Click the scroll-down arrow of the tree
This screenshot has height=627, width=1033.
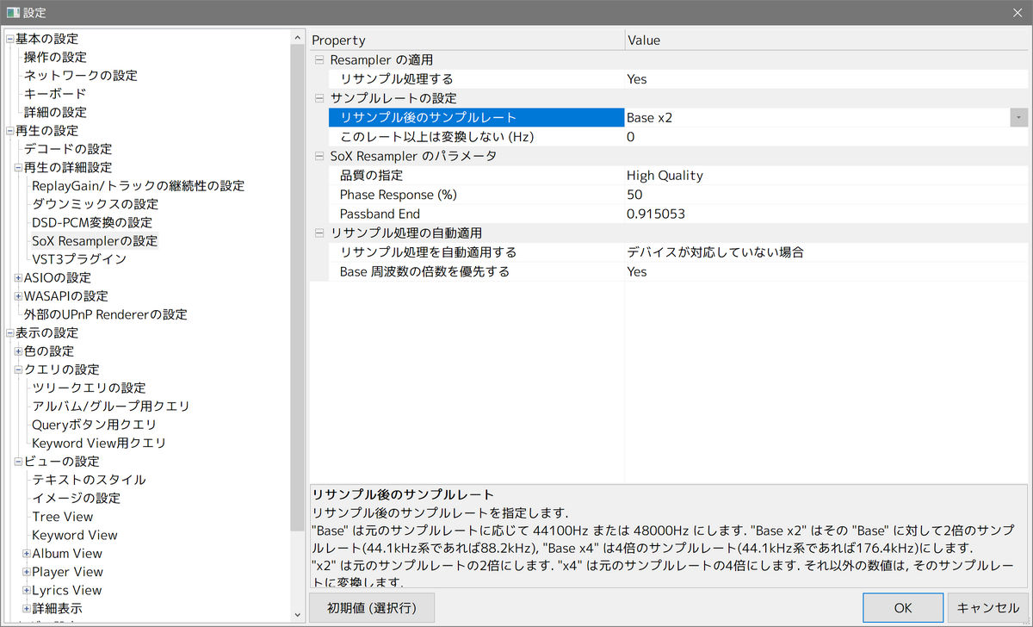point(298,615)
